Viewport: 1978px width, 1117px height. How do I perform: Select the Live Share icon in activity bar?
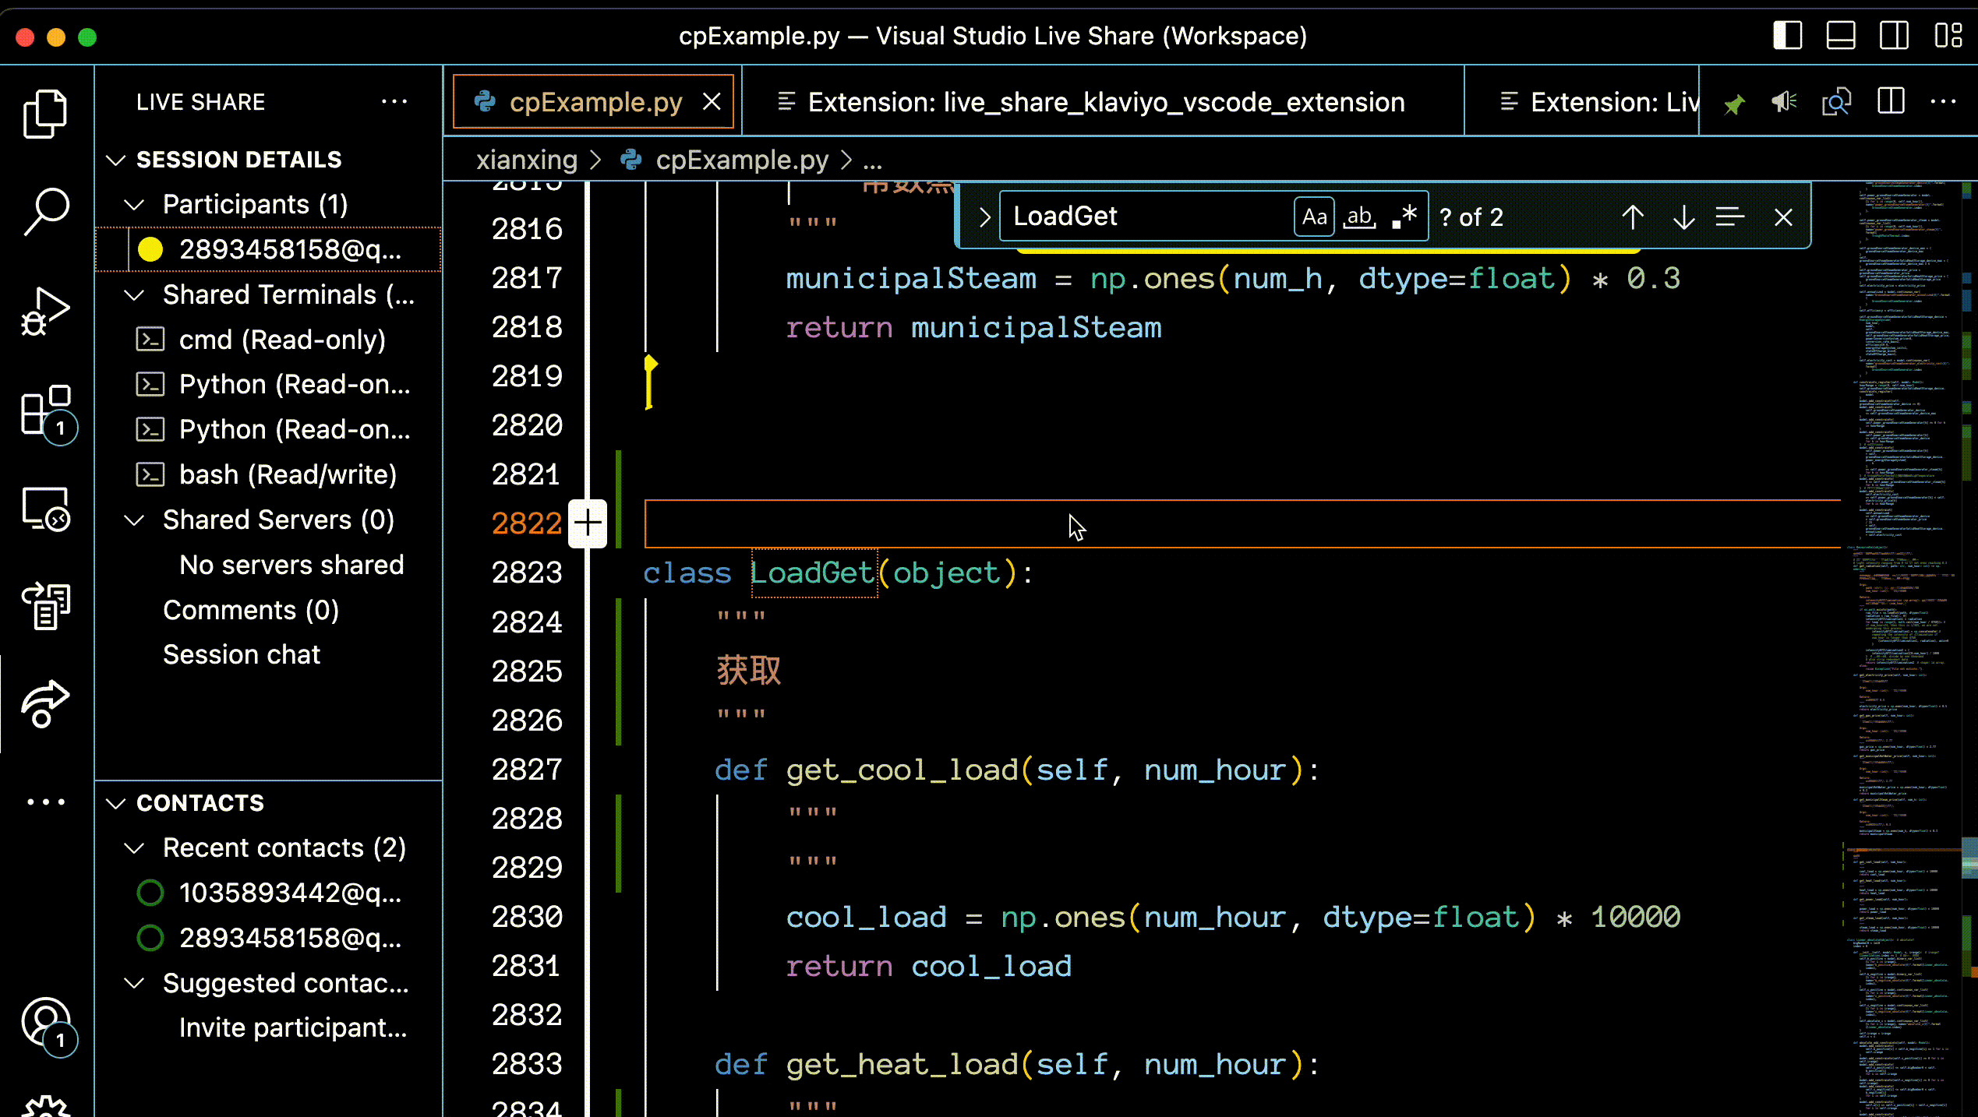[45, 705]
